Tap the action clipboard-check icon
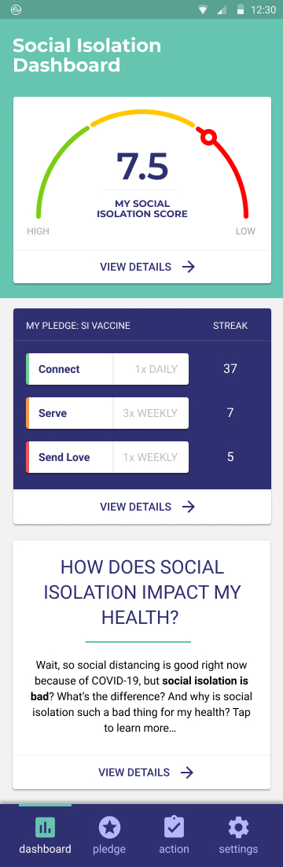 174,827
